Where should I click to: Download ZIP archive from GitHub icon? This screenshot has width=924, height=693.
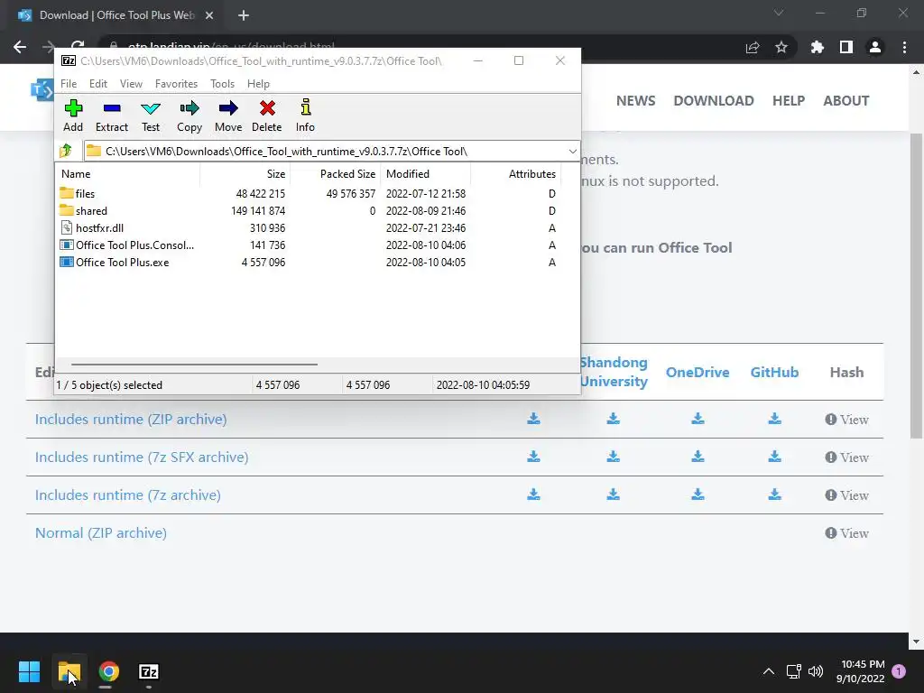(774, 419)
